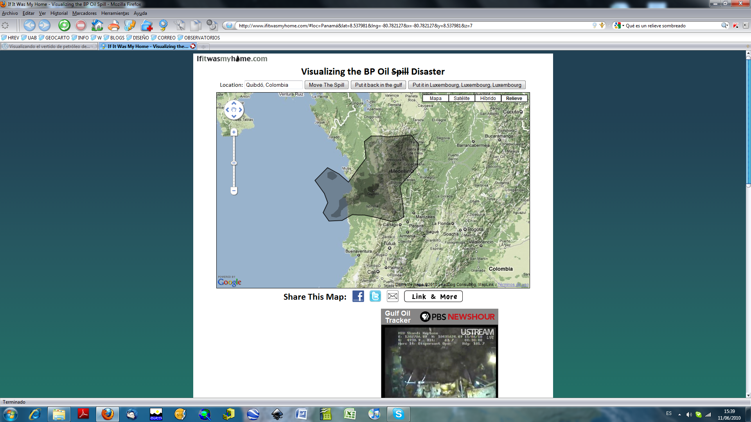Screen dimensions: 751x422
Task: Go back with the browser Back arrow
Action: coord(29,25)
